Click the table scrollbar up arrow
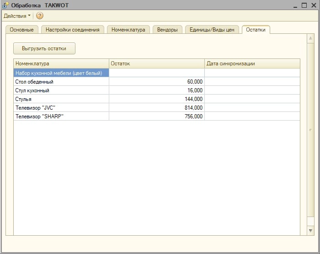 [x=311, y=63]
